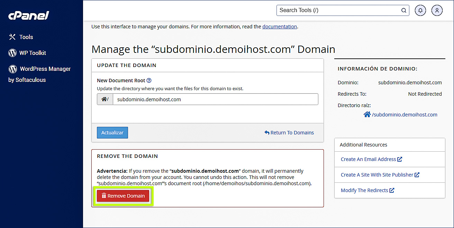Open Modify The Redirects

(x=367, y=190)
